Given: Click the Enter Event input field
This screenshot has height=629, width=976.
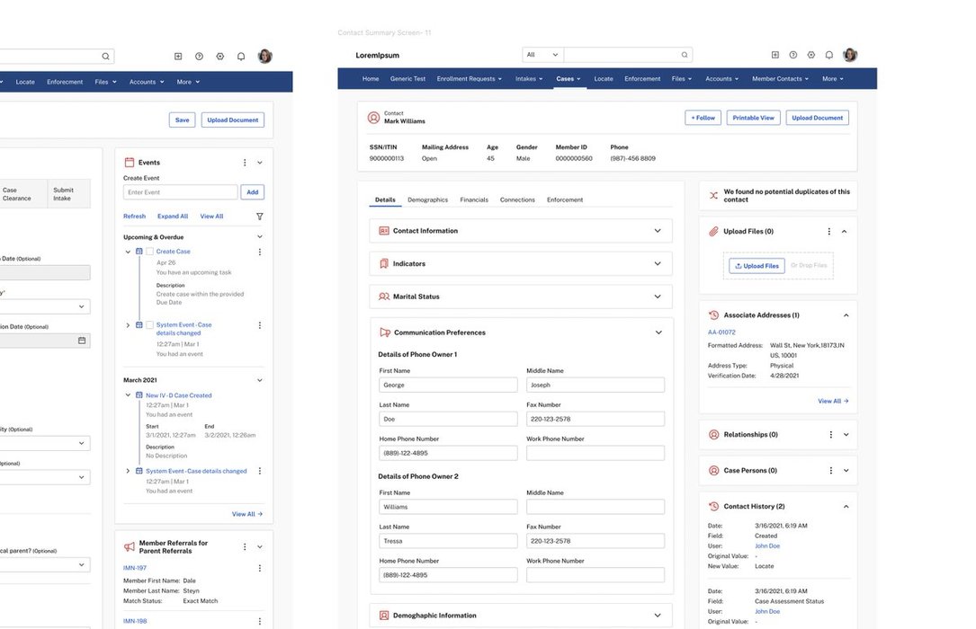Looking at the screenshot, I should coord(180,192).
